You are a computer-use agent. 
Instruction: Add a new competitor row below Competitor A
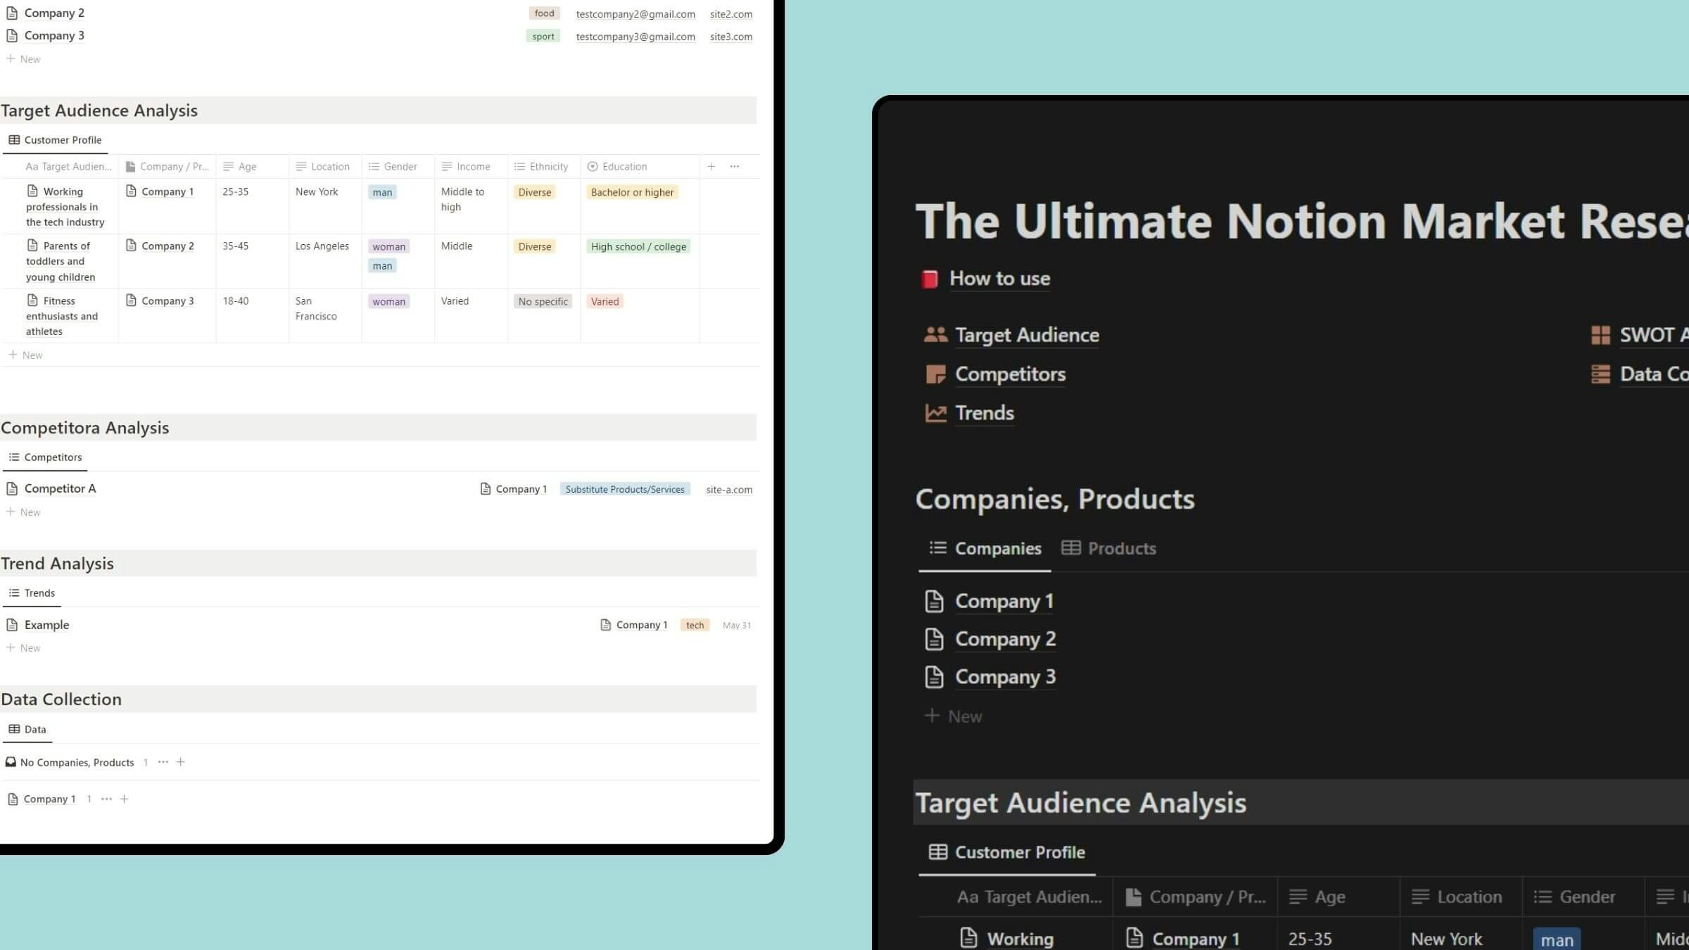[23, 512]
